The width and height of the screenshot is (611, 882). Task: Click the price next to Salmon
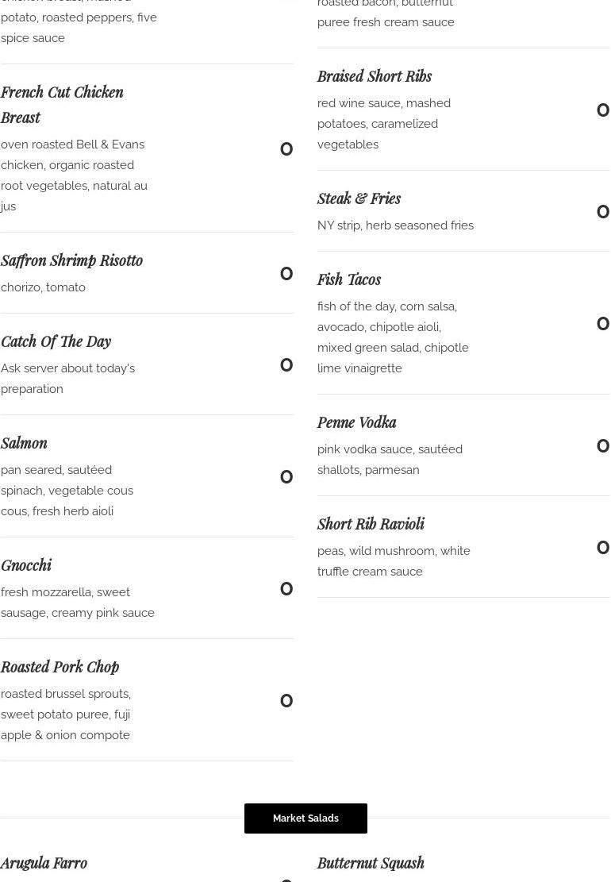tap(286, 477)
